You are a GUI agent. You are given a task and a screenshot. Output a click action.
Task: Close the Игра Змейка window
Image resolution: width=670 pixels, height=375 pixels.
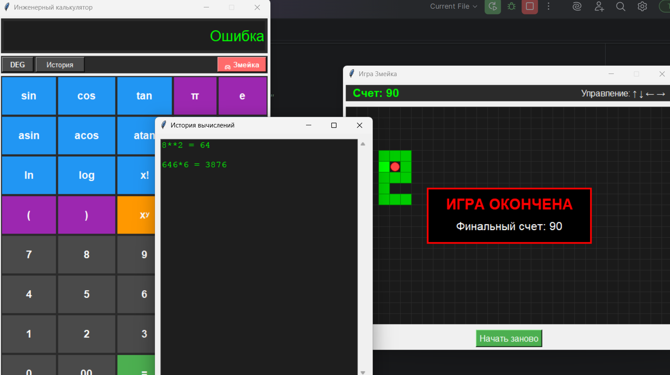662,74
